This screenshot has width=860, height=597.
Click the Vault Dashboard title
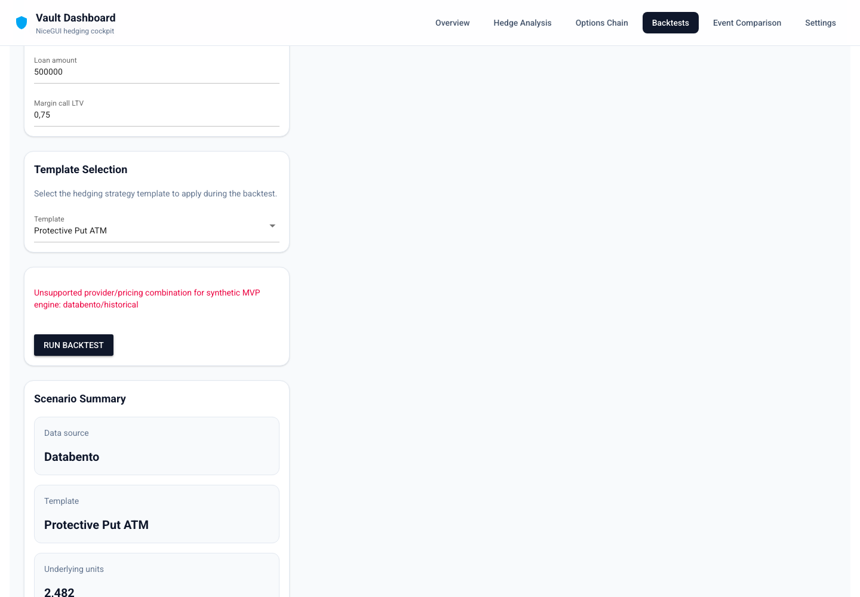coord(76,18)
